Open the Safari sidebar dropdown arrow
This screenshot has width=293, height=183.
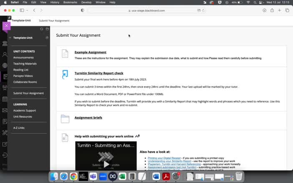[x=27, y=10]
